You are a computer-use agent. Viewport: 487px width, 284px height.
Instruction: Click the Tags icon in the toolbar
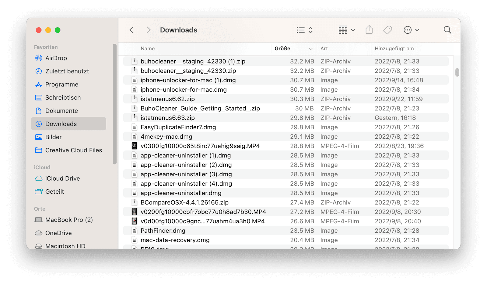(x=387, y=30)
